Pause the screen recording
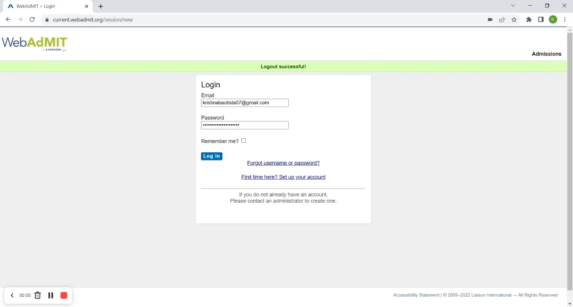573x307 pixels. pyautogui.click(x=51, y=295)
